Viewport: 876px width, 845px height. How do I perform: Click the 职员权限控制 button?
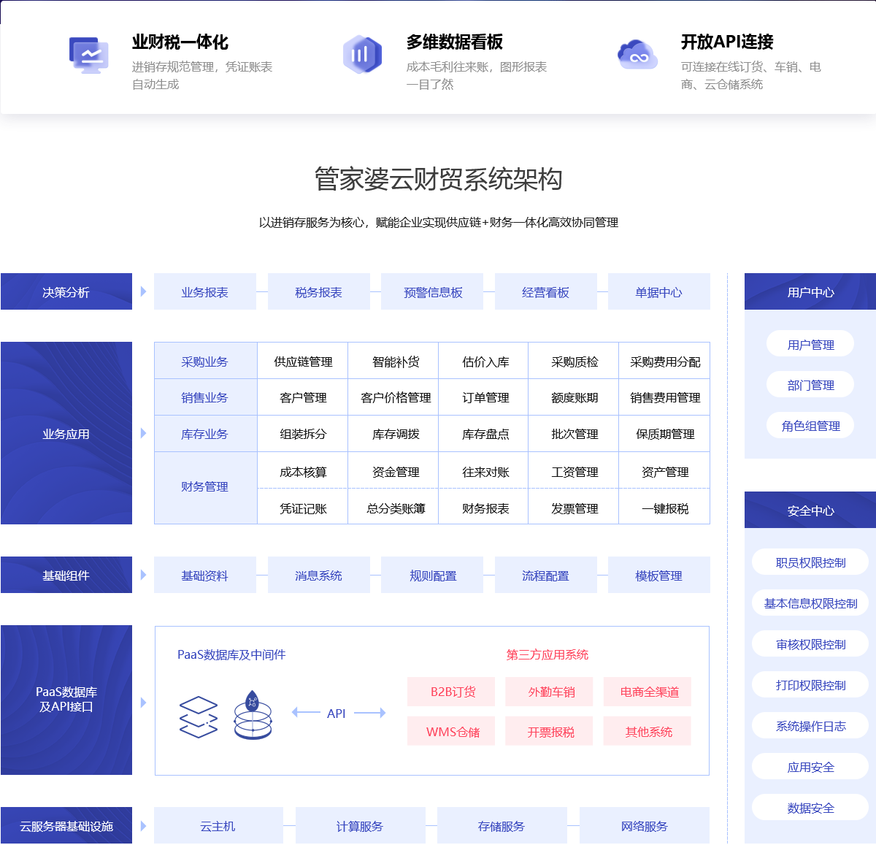coord(810,562)
